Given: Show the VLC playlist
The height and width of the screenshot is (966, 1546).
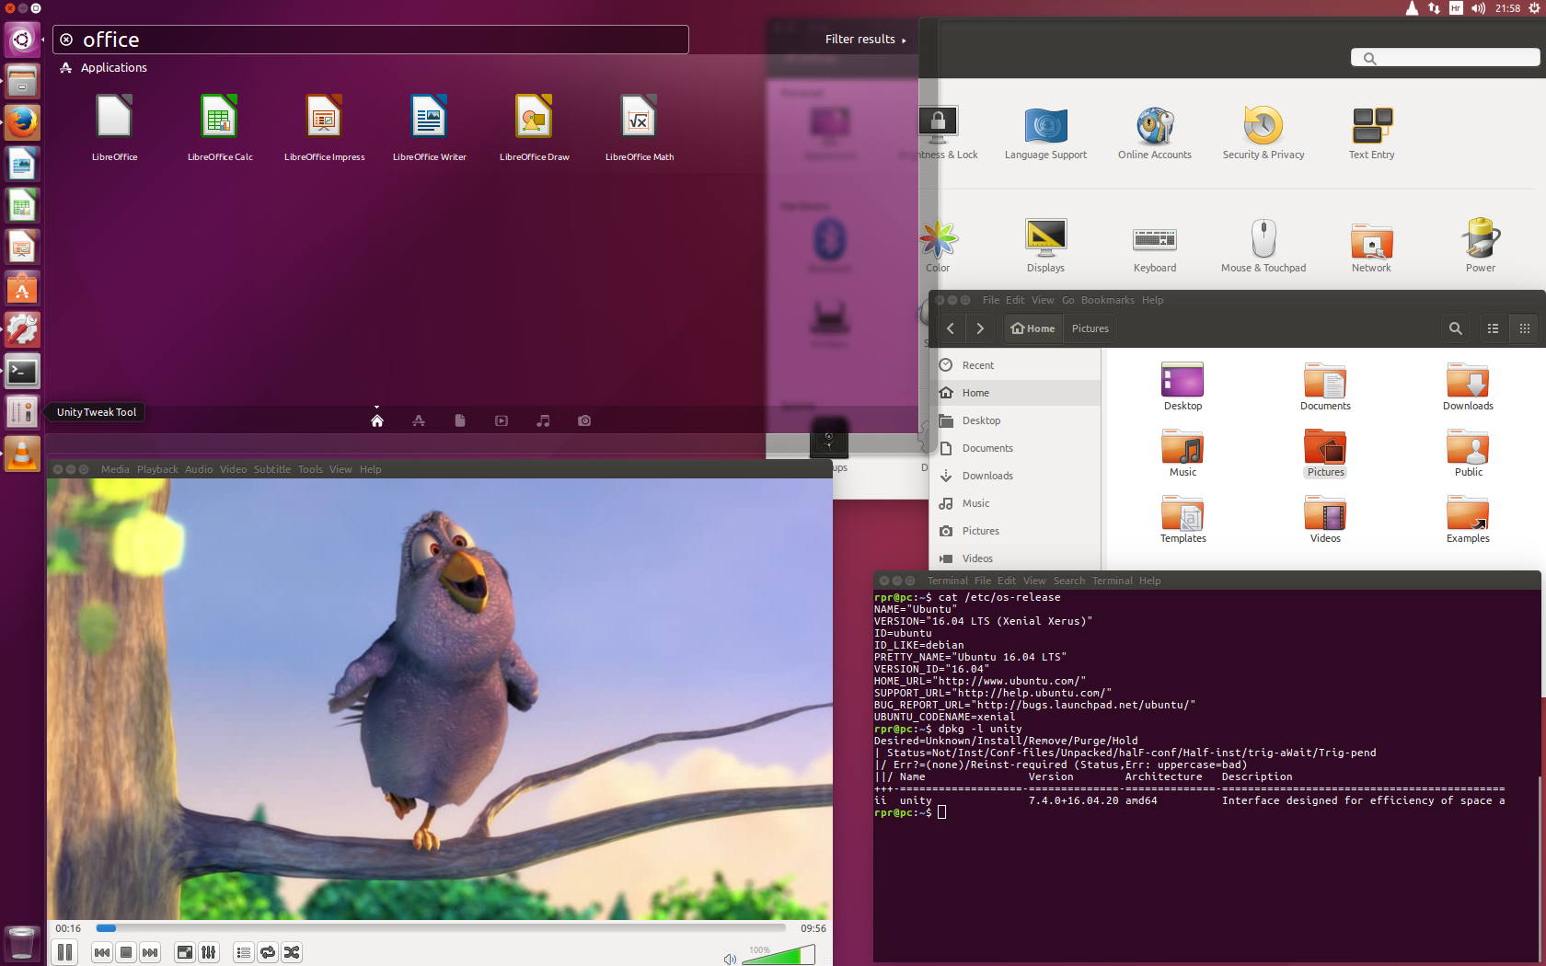Looking at the screenshot, I should pos(244,952).
